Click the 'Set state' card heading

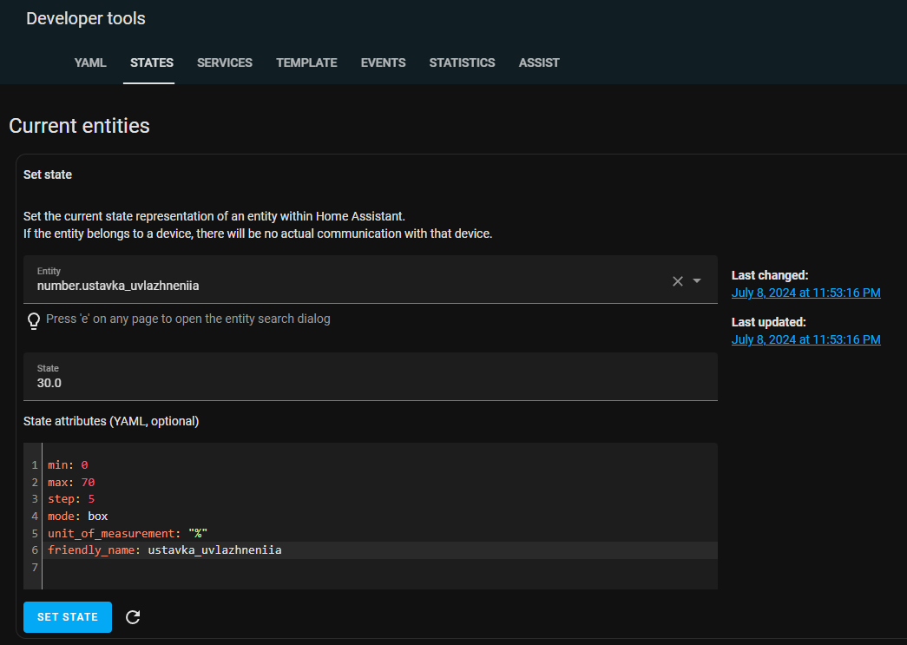point(48,174)
